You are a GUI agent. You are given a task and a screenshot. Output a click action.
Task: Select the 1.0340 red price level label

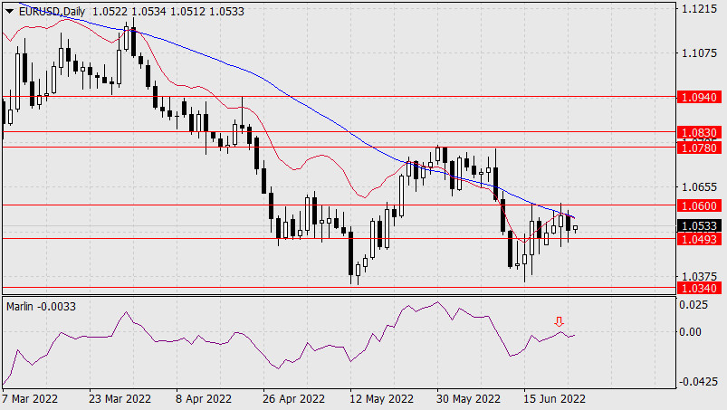(700, 288)
